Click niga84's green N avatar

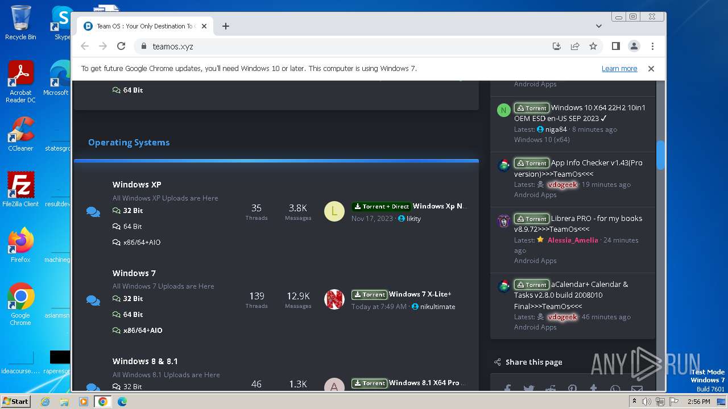(503, 110)
